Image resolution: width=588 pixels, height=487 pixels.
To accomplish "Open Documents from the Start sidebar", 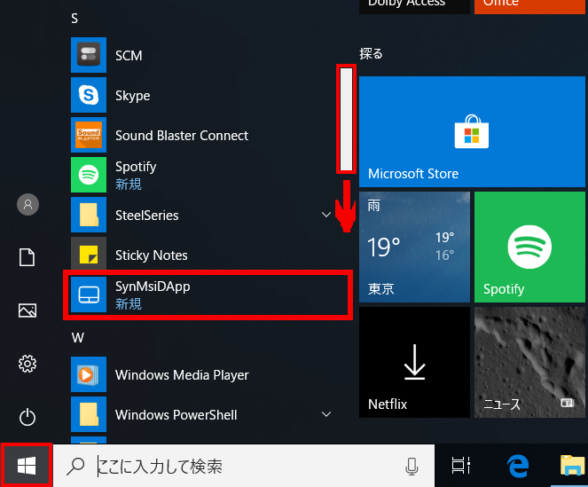I will point(27,257).
